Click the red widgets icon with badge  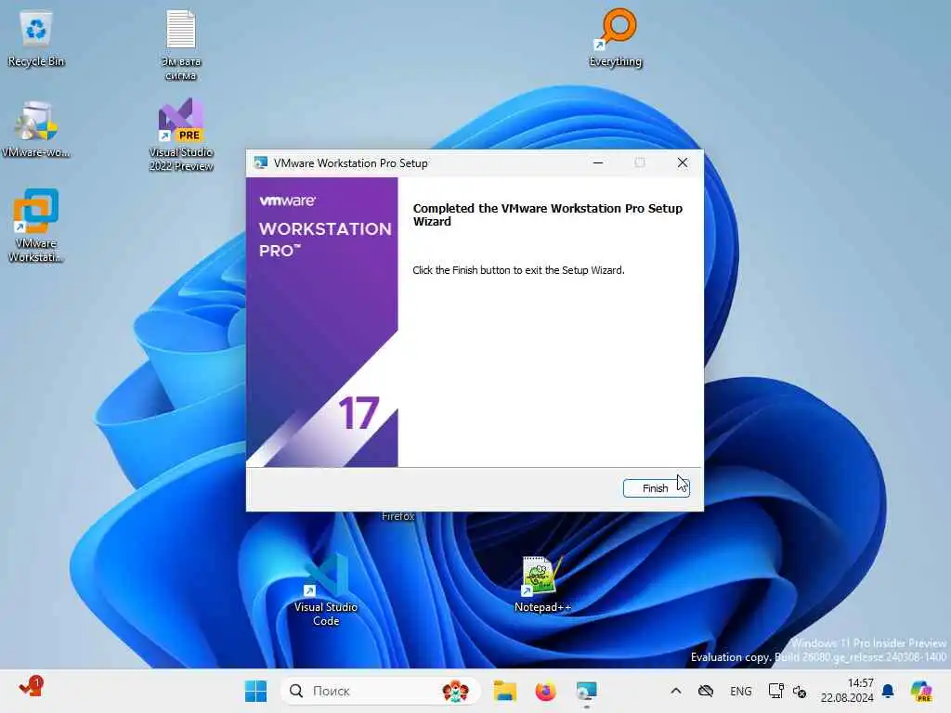pyautogui.click(x=31, y=688)
